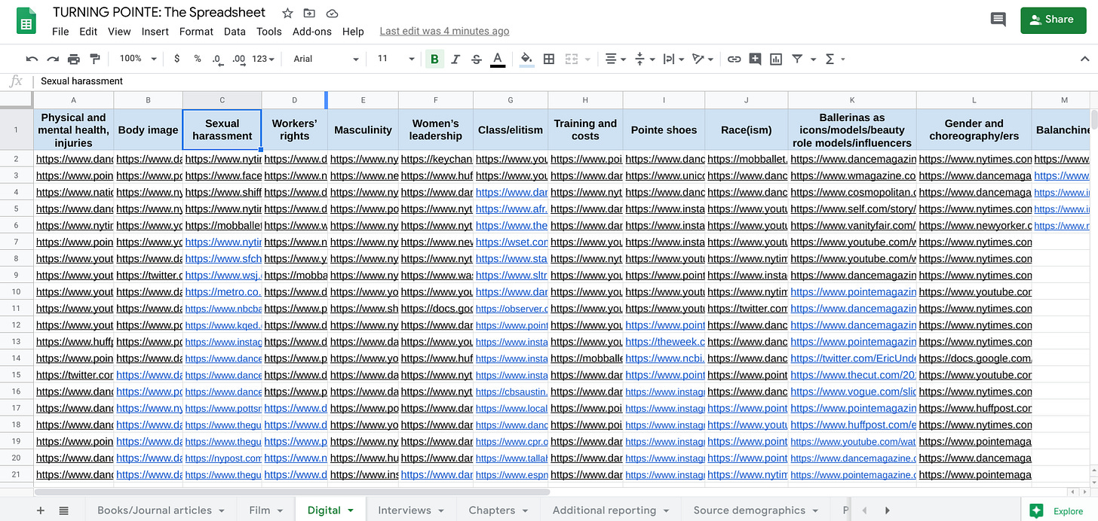Open the comment history

tap(998, 20)
